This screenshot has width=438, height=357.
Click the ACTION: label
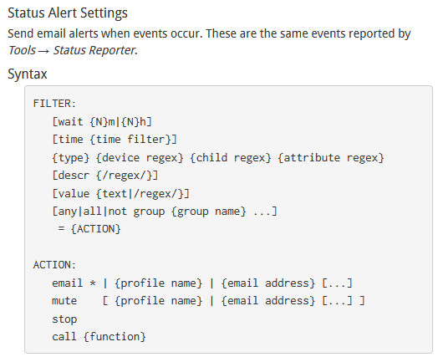click(54, 264)
